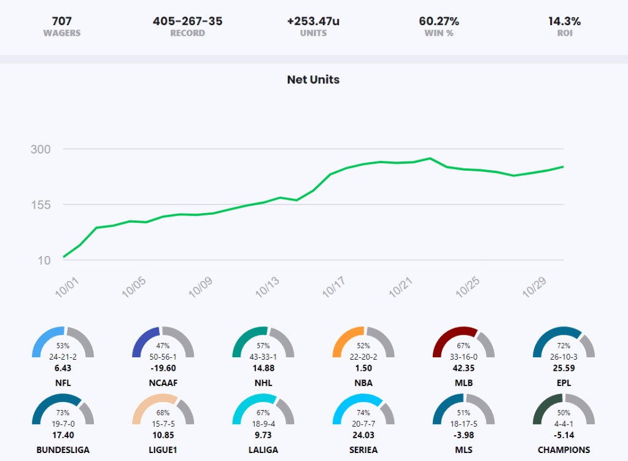Click the +253.47u Units total

tap(313, 21)
